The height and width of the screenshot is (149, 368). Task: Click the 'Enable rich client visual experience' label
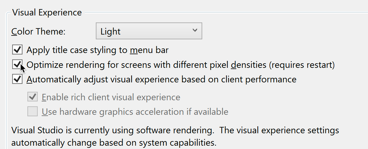111,98
